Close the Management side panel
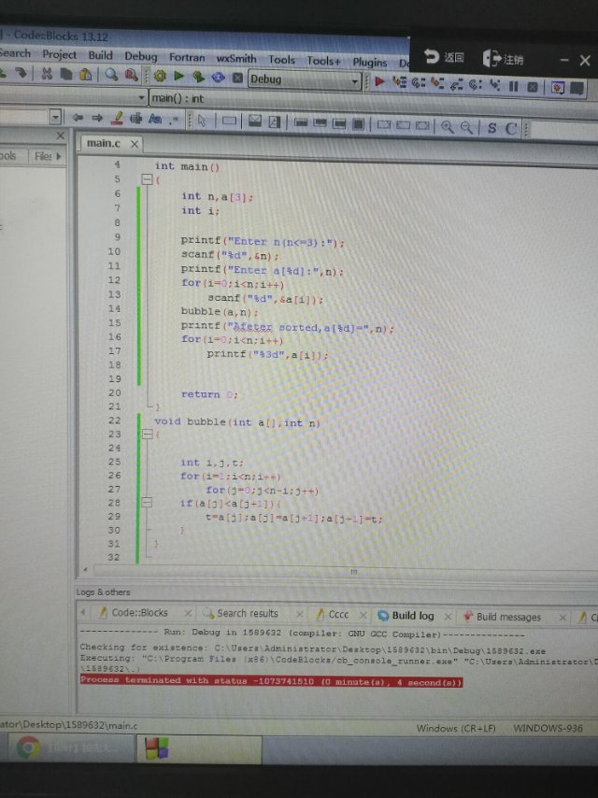This screenshot has height=798, width=598. [x=61, y=135]
